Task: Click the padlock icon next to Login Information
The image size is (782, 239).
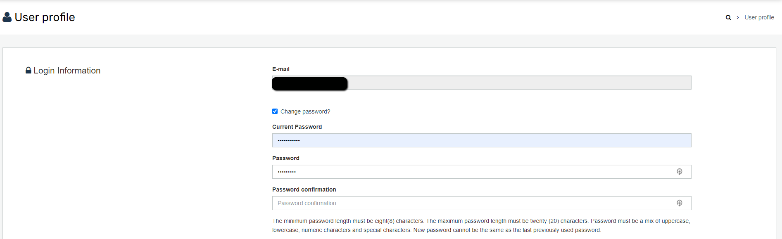Action: 29,70
